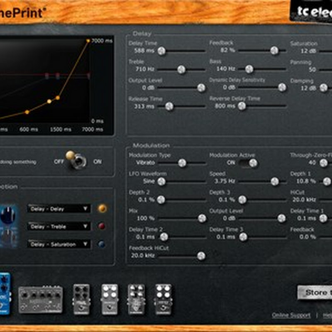Select the wide gray multi-knob pedal thumbnail
This screenshot has height=332, width=332.
pos(40,299)
